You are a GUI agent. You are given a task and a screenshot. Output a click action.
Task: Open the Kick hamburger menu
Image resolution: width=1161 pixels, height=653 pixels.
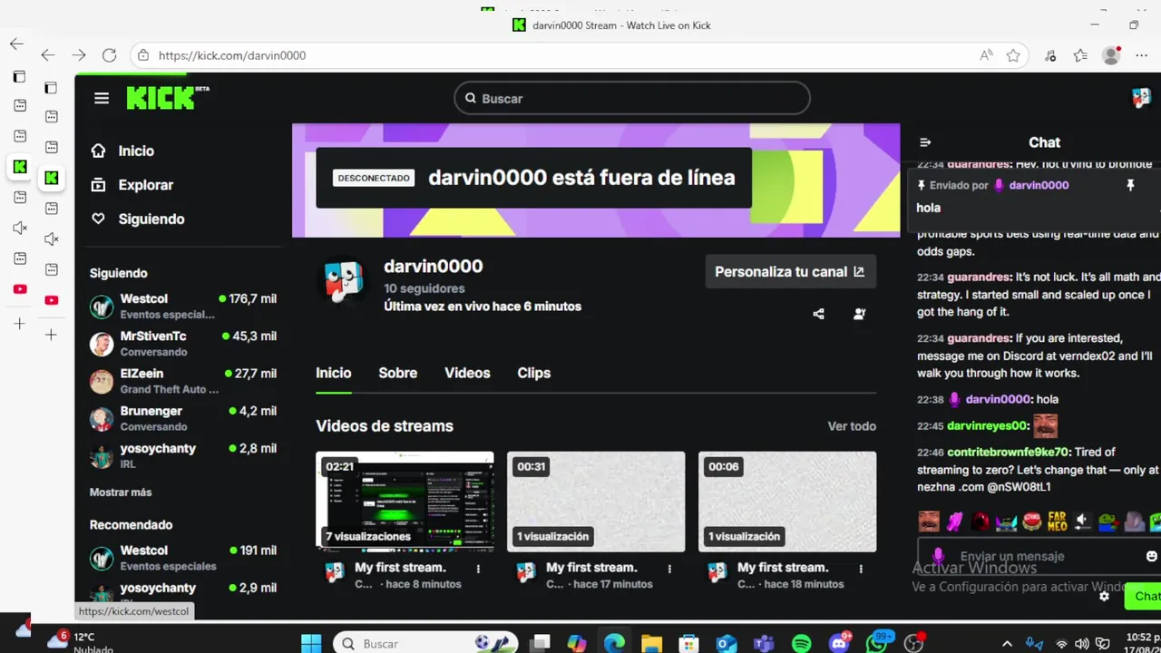tap(102, 98)
